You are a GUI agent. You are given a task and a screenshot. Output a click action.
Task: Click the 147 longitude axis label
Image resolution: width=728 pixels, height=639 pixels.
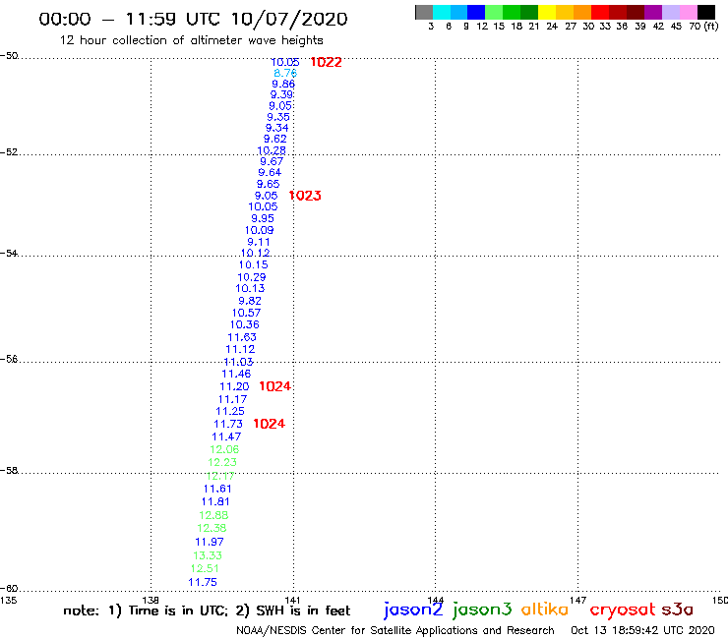pyautogui.click(x=578, y=600)
